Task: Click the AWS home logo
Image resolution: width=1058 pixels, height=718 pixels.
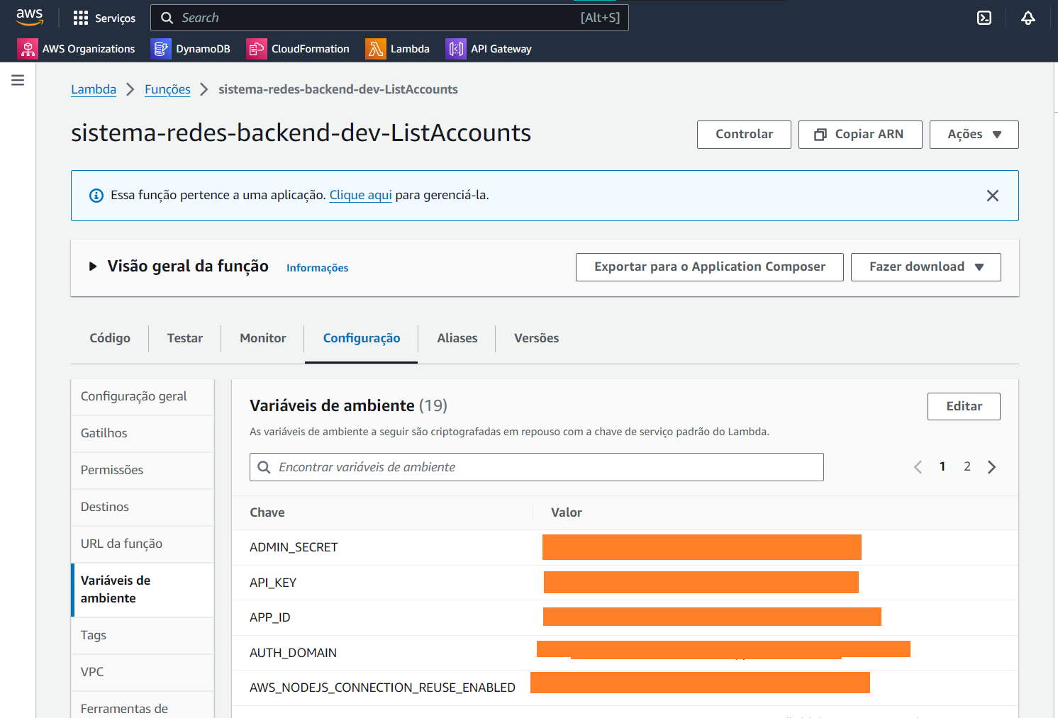Action: (x=29, y=17)
